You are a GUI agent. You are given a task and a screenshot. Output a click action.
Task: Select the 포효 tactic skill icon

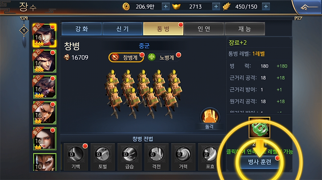[210, 154]
